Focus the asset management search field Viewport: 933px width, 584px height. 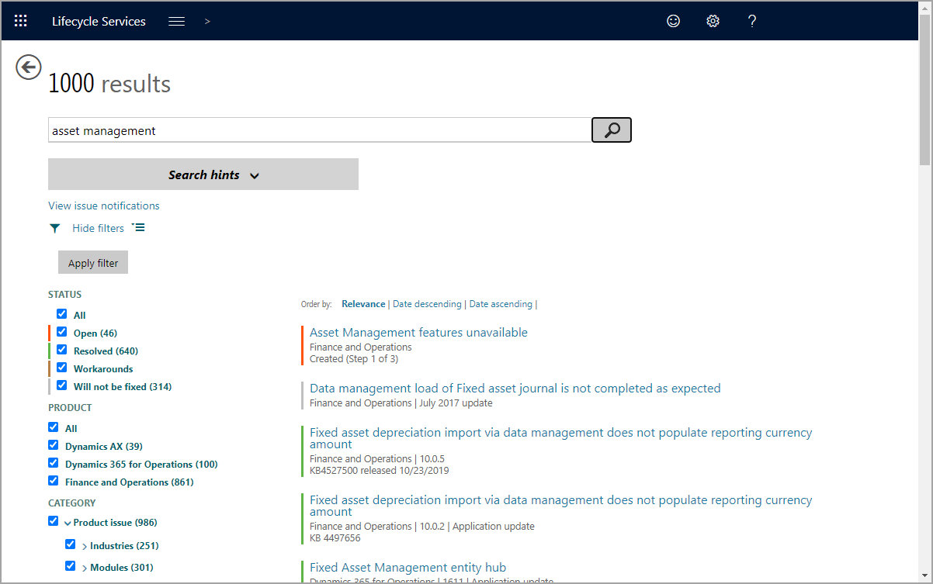pos(320,130)
